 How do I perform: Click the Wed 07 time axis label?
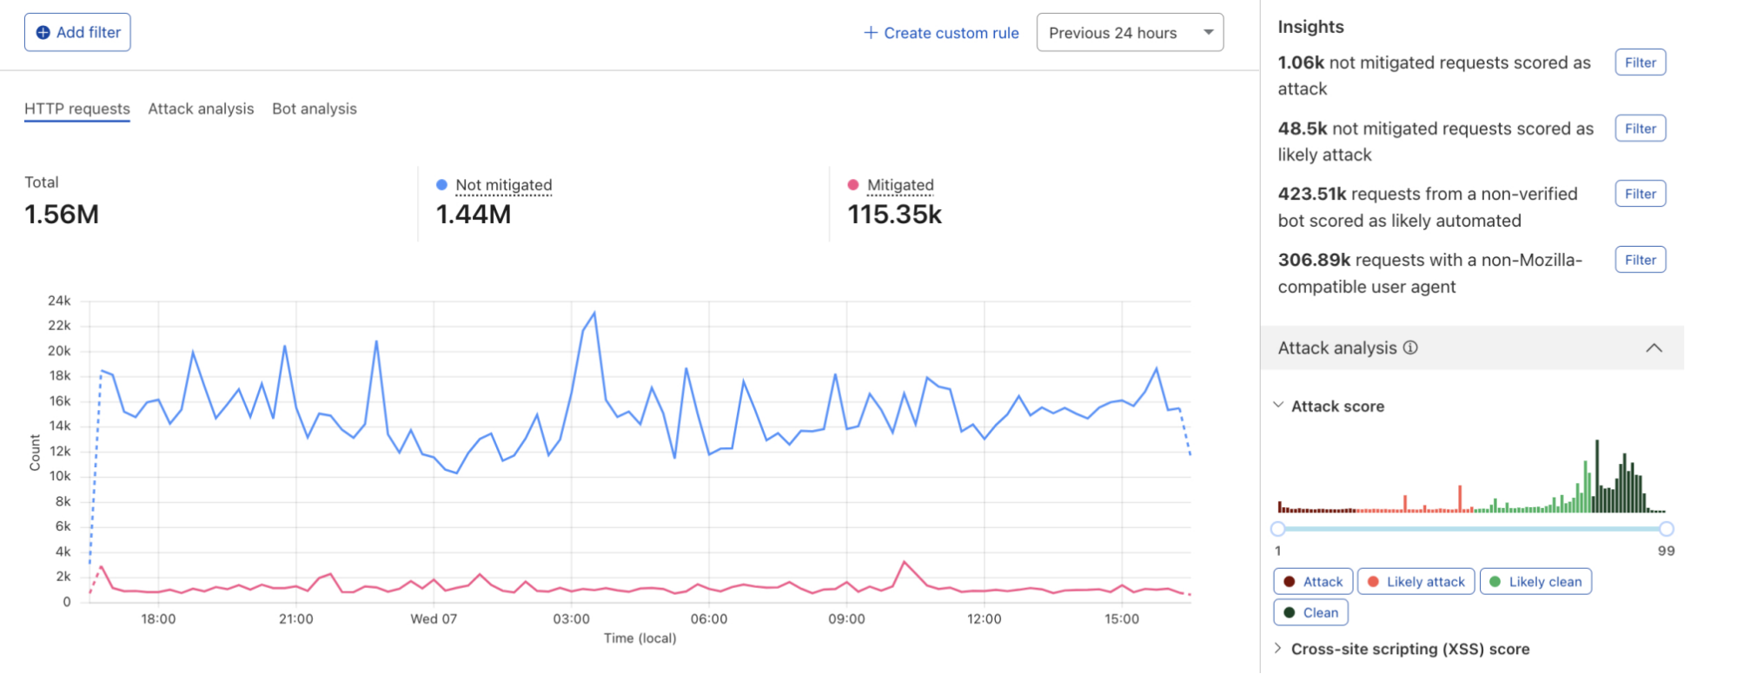click(434, 618)
